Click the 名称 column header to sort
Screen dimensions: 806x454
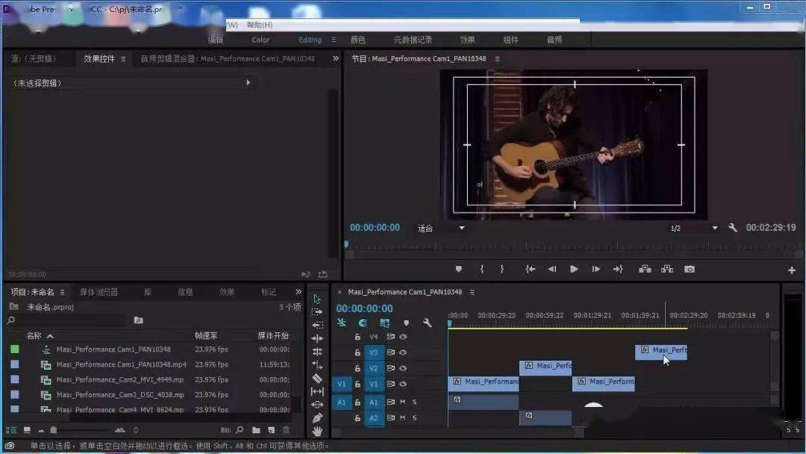[x=34, y=336]
